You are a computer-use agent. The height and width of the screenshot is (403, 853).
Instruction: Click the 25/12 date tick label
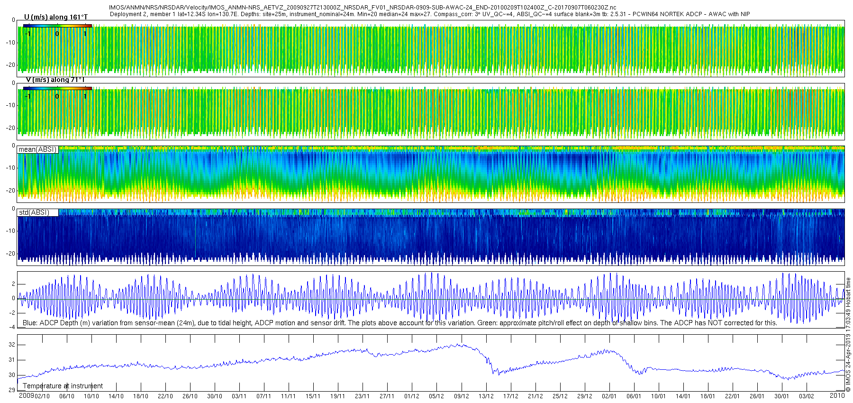point(560,396)
